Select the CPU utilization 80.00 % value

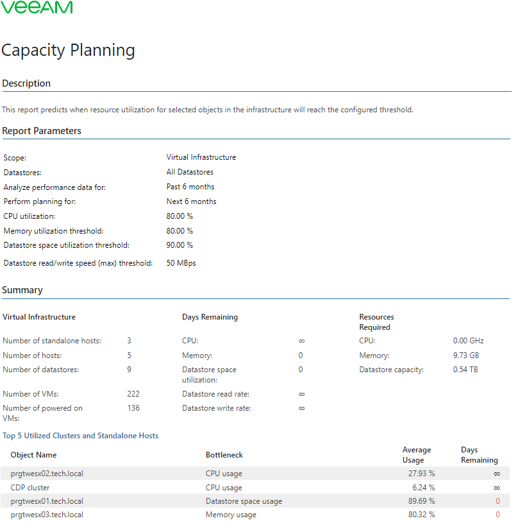180,216
